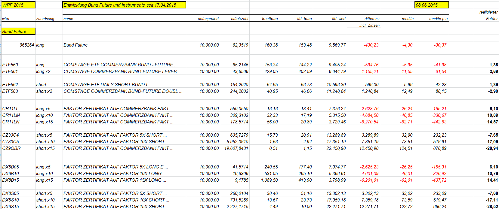Image resolution: width=499 pixels, height=209 pixels.
Task: Select the date cell 08.06.2015
Action: [x=432, y=5]
